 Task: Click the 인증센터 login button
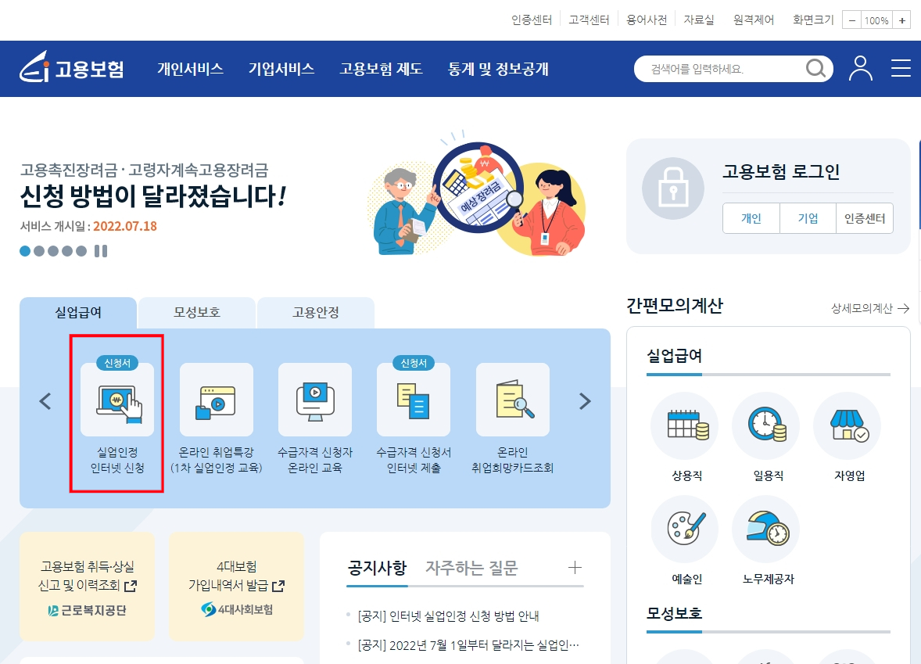(x=865, y=218)
